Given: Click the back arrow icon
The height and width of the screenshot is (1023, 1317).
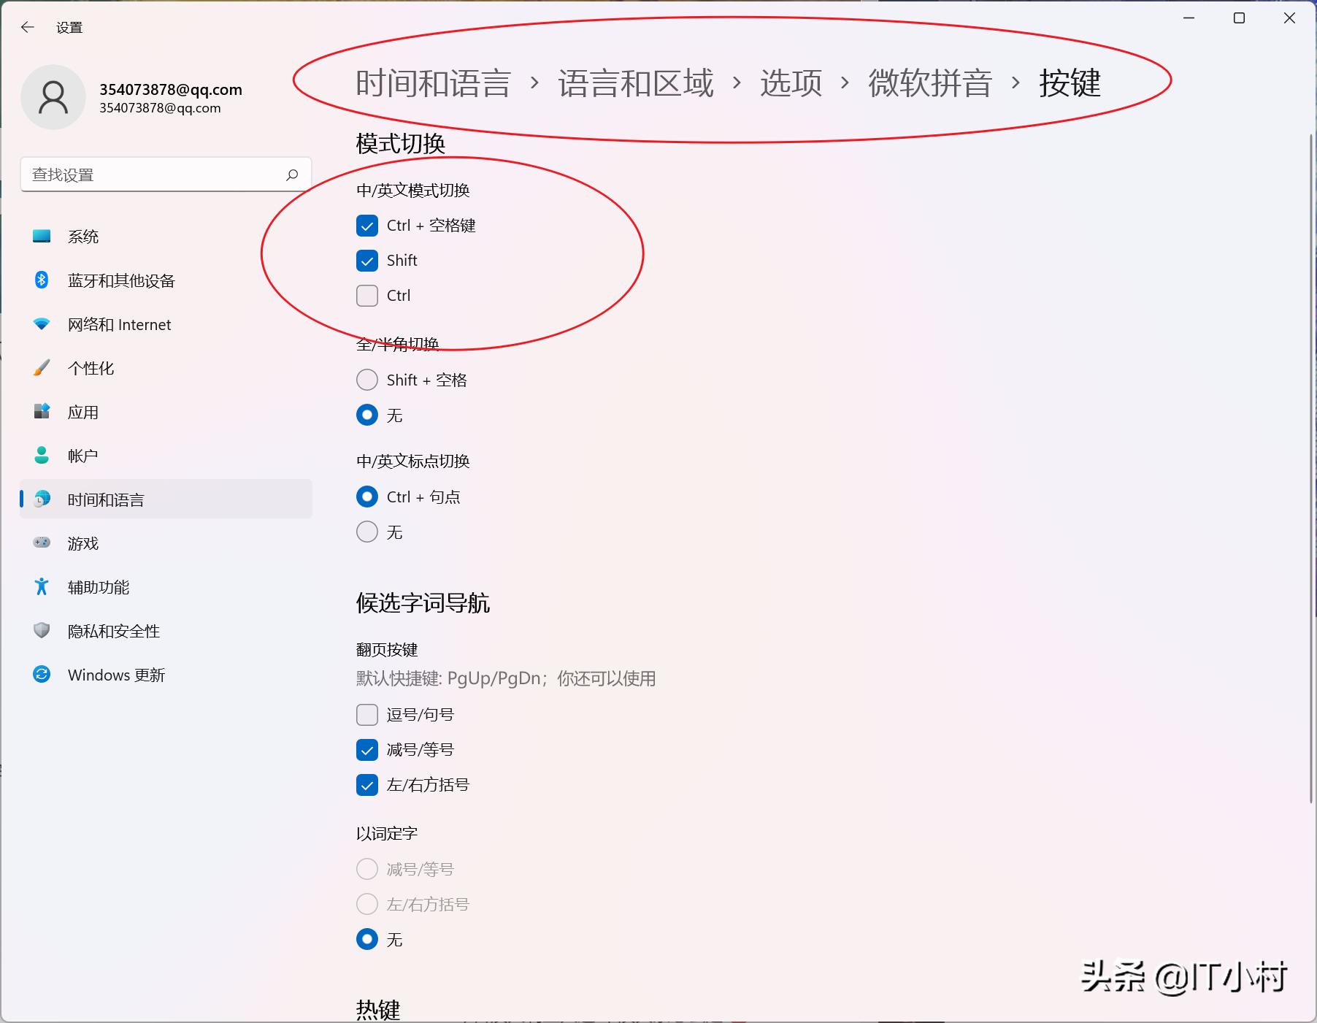Looking at the screenshot, I should pyautogui.click(x=28, y=28).
